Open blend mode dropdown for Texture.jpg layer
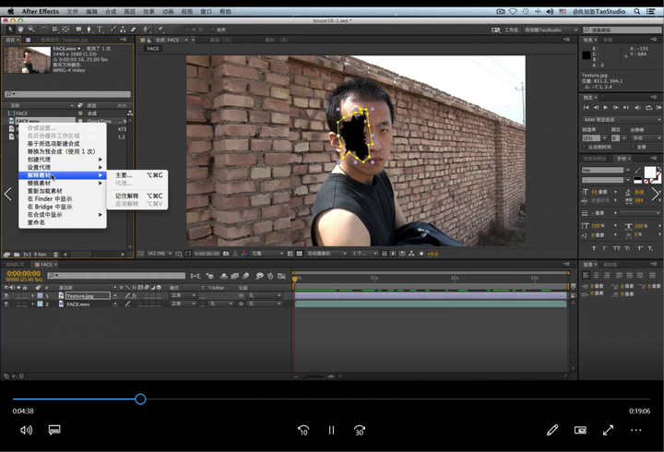 [x=183, y=295]
